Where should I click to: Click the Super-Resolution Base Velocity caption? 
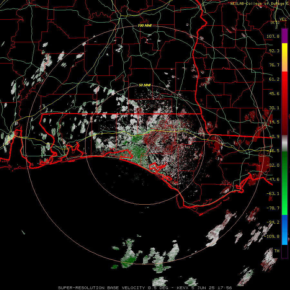click(145, 288)
